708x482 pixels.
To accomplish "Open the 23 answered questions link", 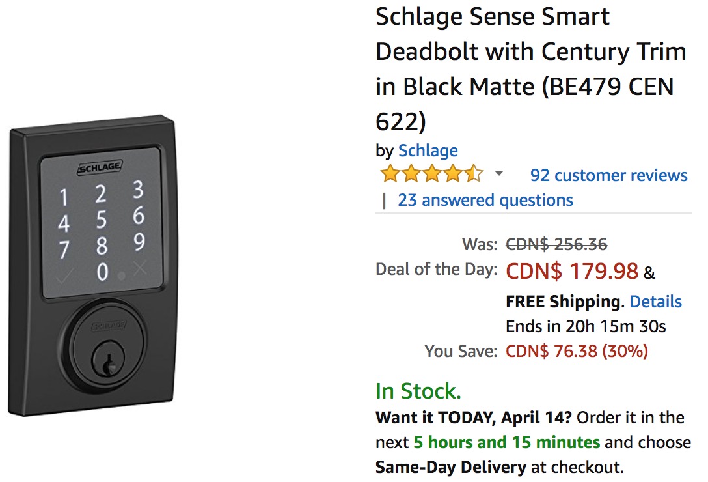I will (x=485, y=200).
